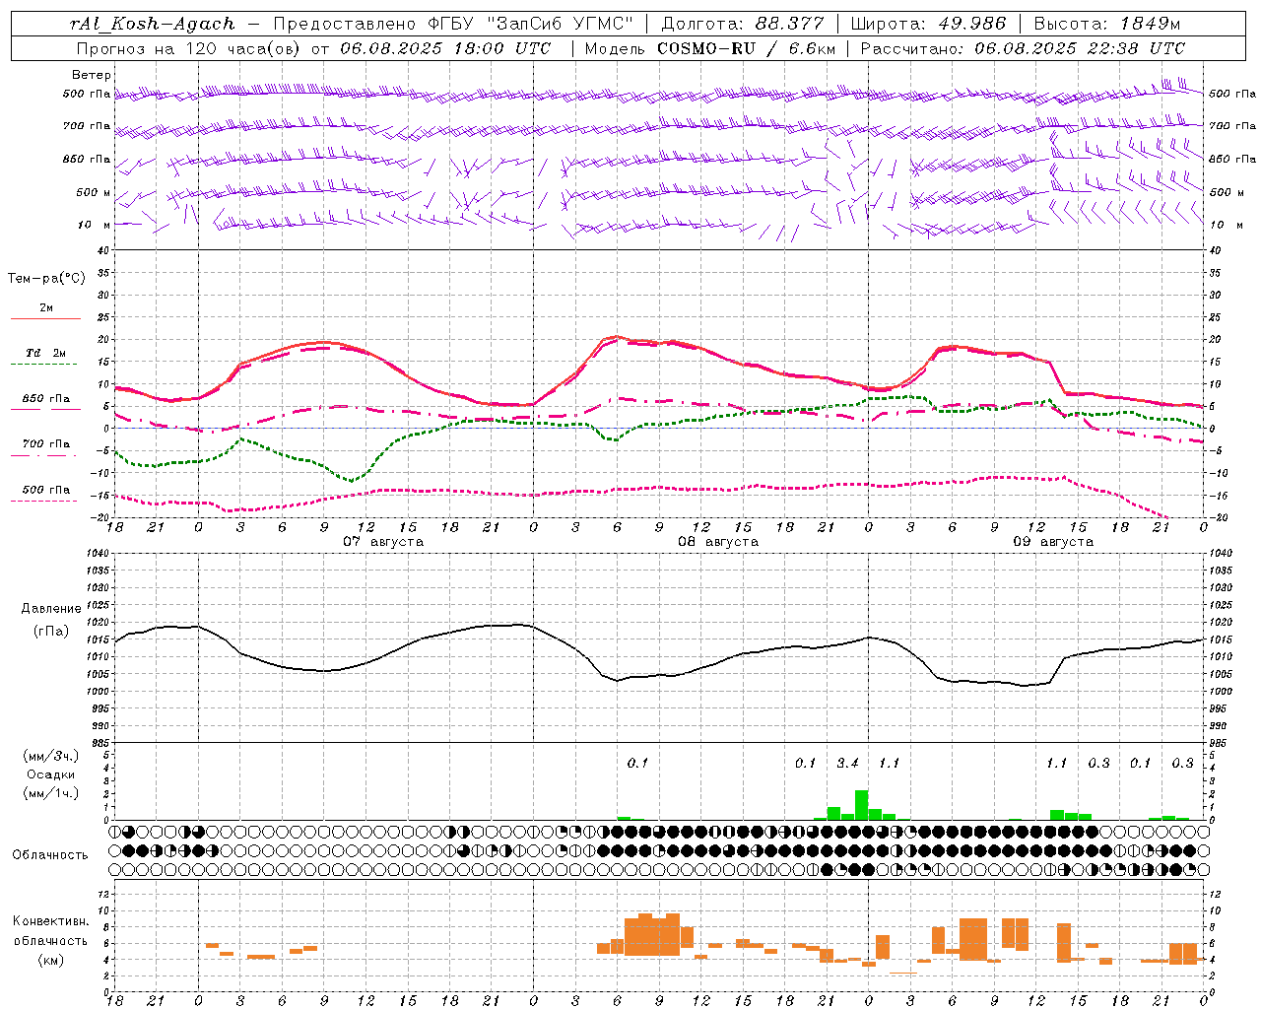The width and height of the screenshot is (1261, 1009).
Task: Click the 3.4 precipitation total value
Action: tap(847, 764)
